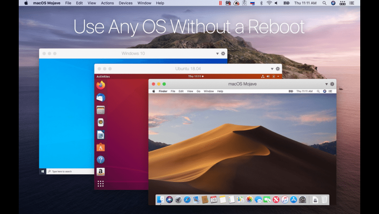The image size is (379, 214).
Task: Open the Apple menu in host menu bar
Action: point(26,3)
